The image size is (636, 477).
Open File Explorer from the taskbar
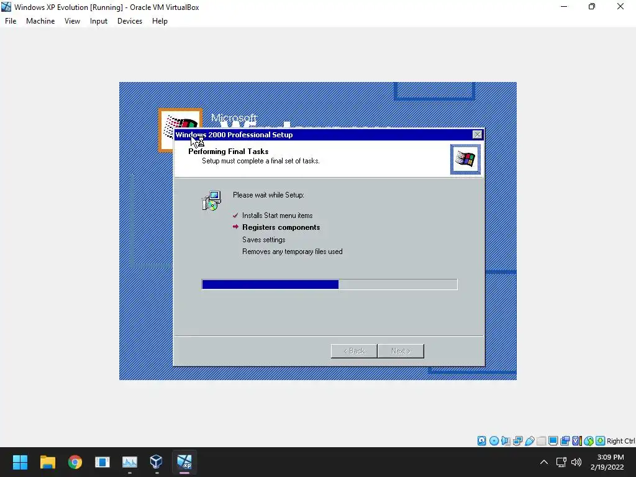click(x=47, y=462)
